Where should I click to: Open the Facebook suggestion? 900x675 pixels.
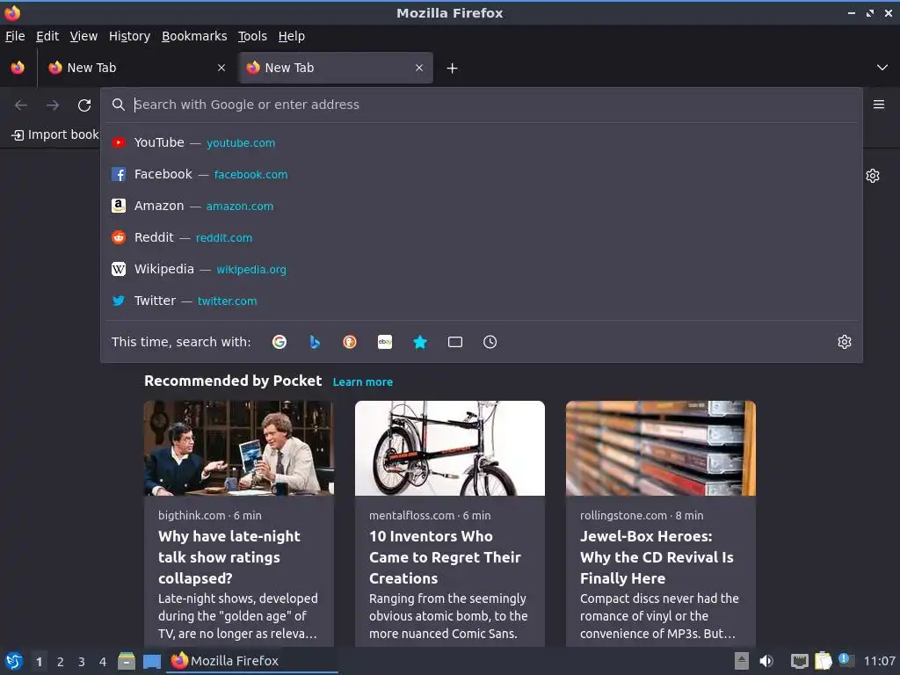(x=481, y=175)
